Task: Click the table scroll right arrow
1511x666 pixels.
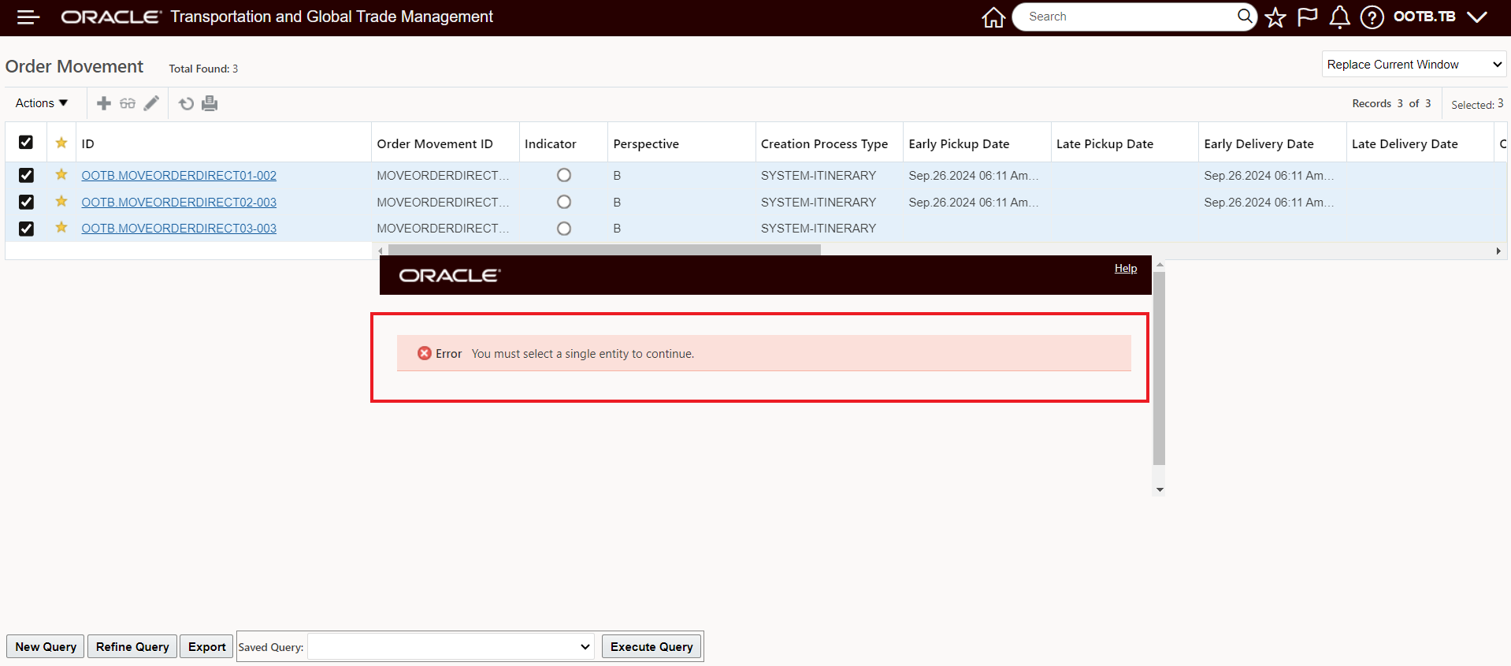Action: point(1498,251)
